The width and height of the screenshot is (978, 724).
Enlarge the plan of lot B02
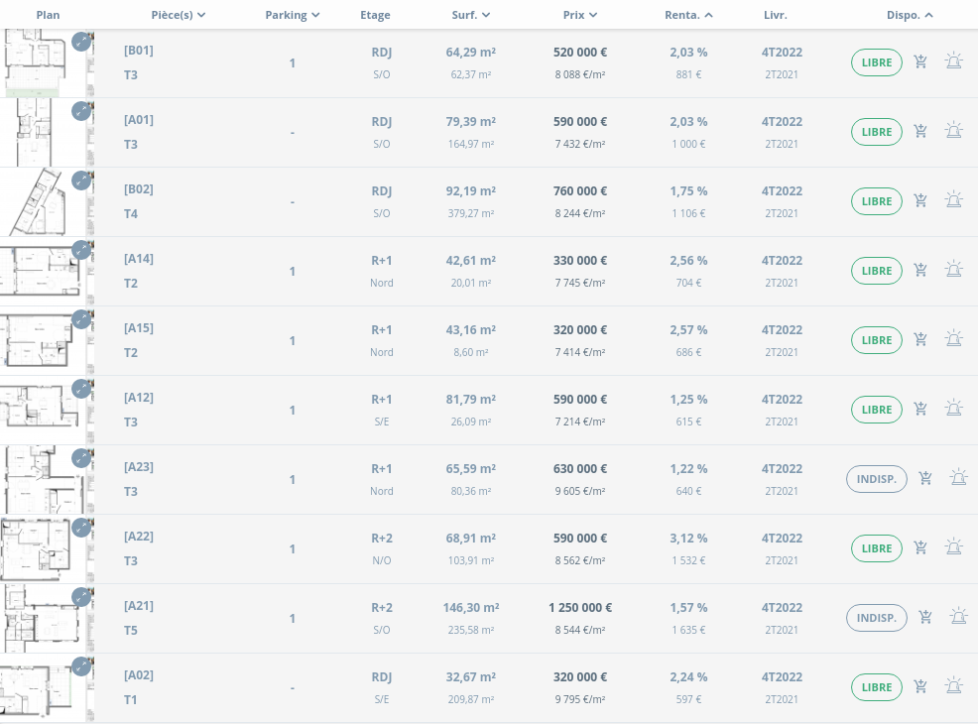[x=81, y=181]
